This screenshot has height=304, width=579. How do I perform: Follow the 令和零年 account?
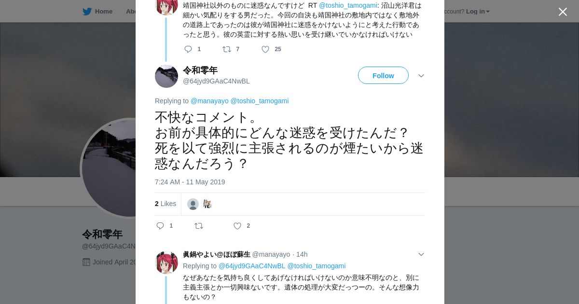pyautogui.click(x=383, y=75)
